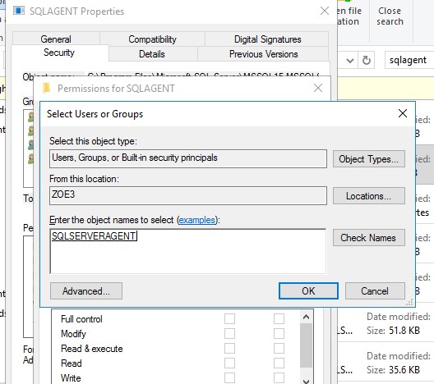This screenshot has width=434, height=384.
Task: Click the SQLAGENT Properties title icon
Action: coord(19,11)
